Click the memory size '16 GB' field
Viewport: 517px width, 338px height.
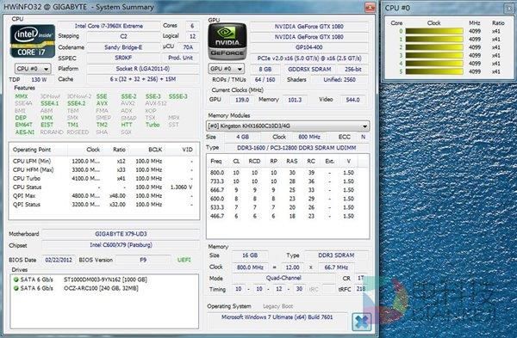(x=250, y=255)
